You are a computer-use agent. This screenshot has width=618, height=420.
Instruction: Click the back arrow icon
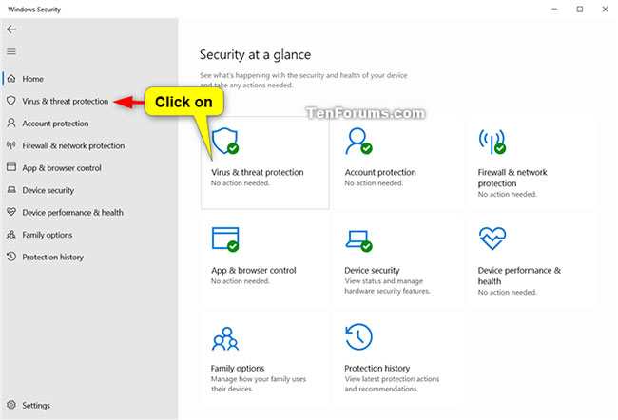pos(11,29)
